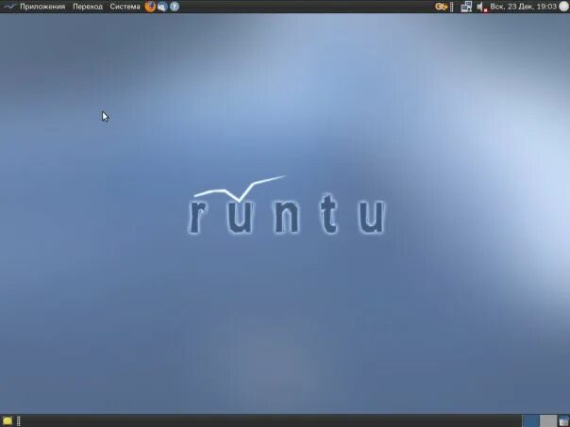This screenshot has height=427, width=570.
Task: Open the blue Help question-mark icon
Action: coord(175,7)
